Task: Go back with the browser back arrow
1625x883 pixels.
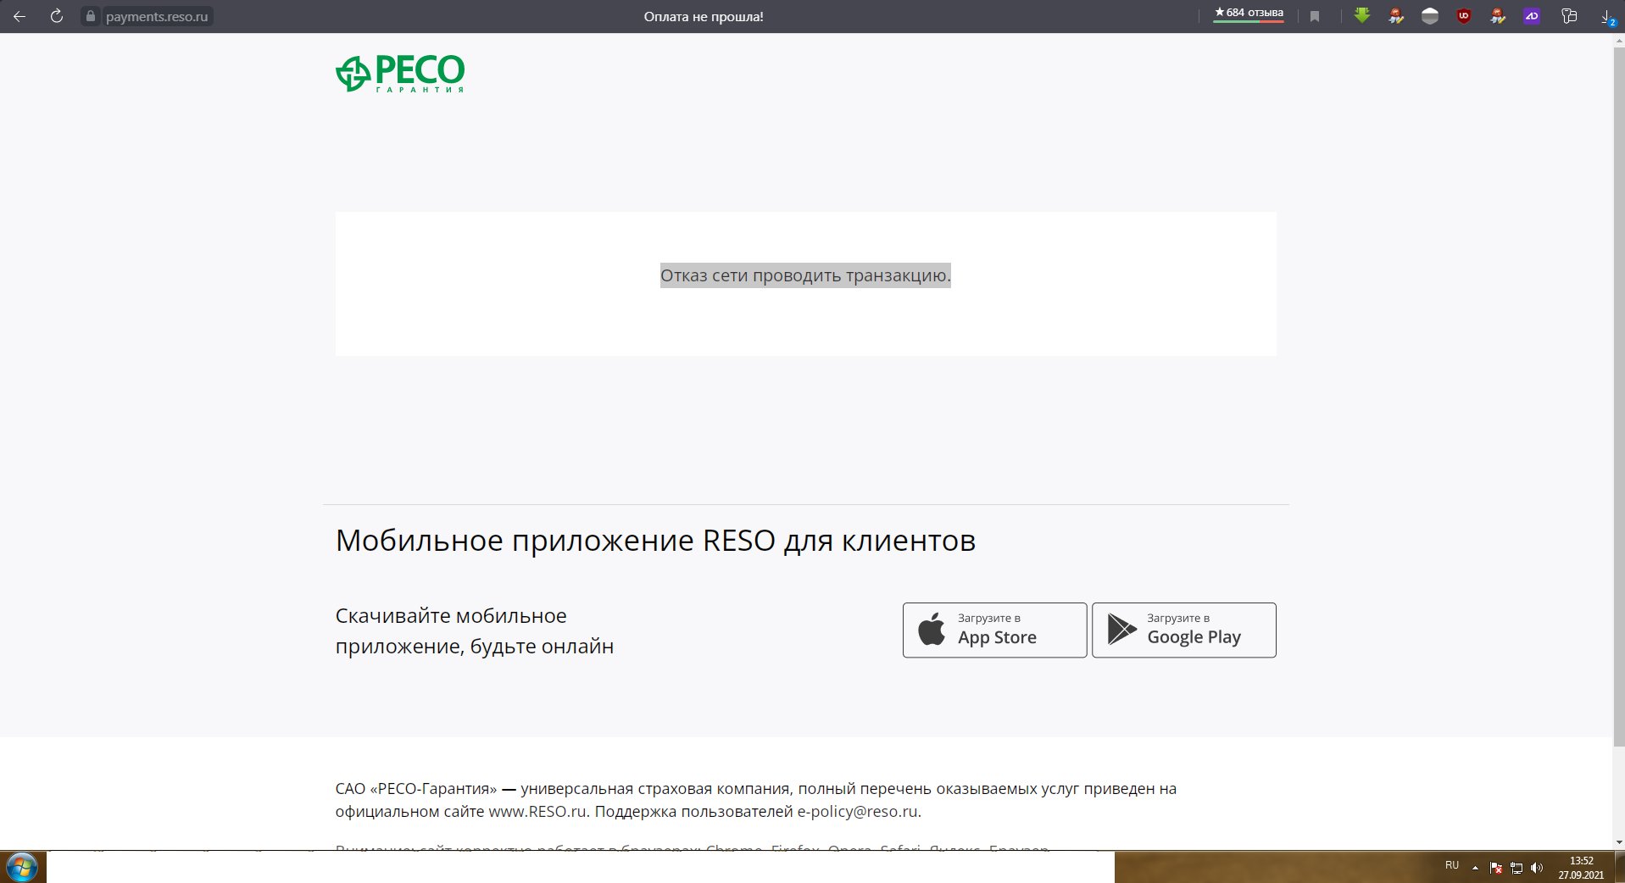Action: 19,16
